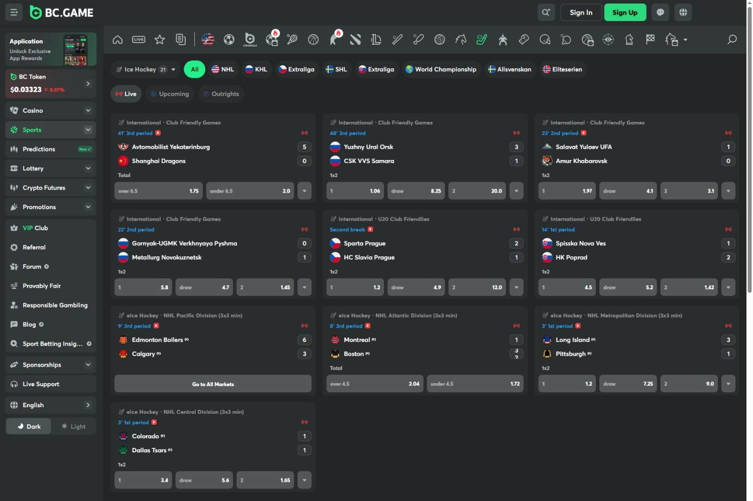753x501 pixels.
Task: Expand the Lottery sidebar chevron
Action: (x=88, y=169)
